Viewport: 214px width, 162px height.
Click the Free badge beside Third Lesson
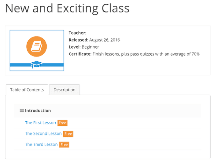(64, 145)
